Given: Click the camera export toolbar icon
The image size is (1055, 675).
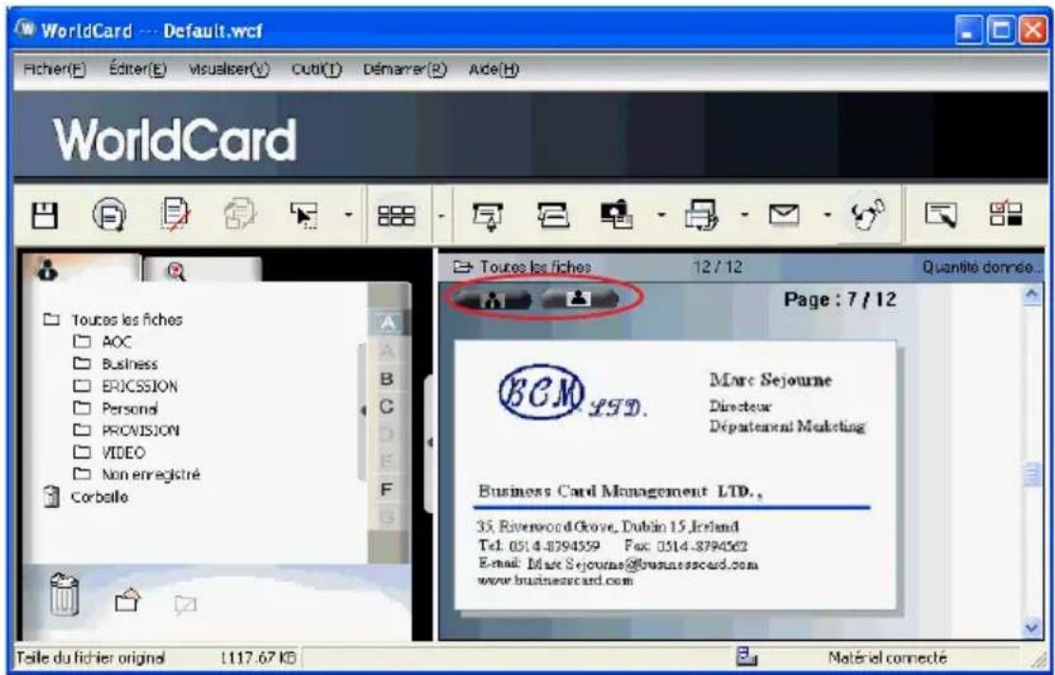Looking at the screenshot, I should (x=618, y=215).
